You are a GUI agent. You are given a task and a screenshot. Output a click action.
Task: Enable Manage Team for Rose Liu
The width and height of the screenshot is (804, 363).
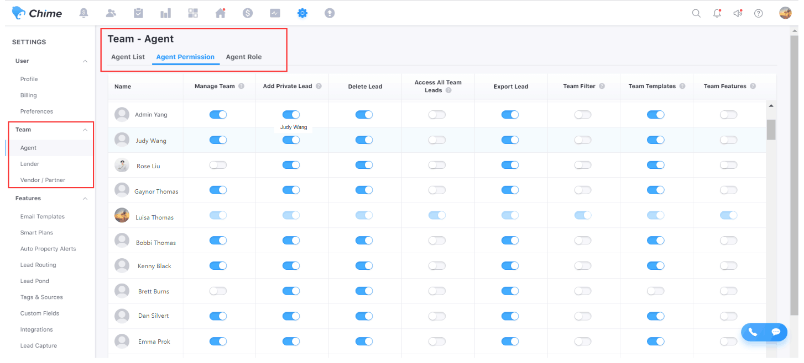[x=218, y=166]
